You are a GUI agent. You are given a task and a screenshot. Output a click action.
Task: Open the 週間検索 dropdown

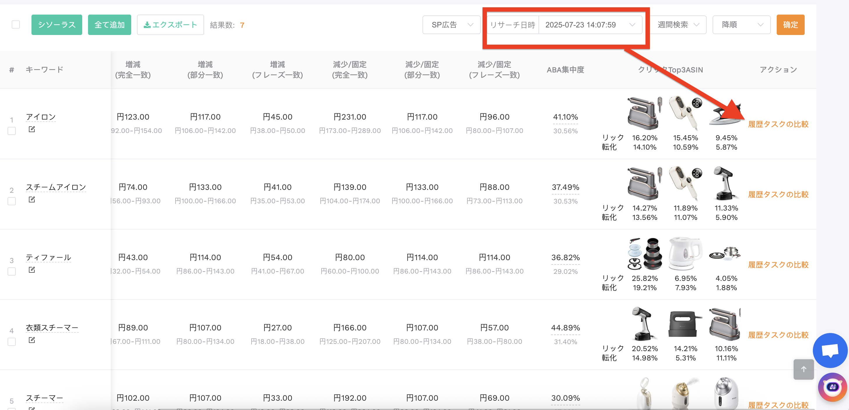pyautogui.click(x=678, y=25)
